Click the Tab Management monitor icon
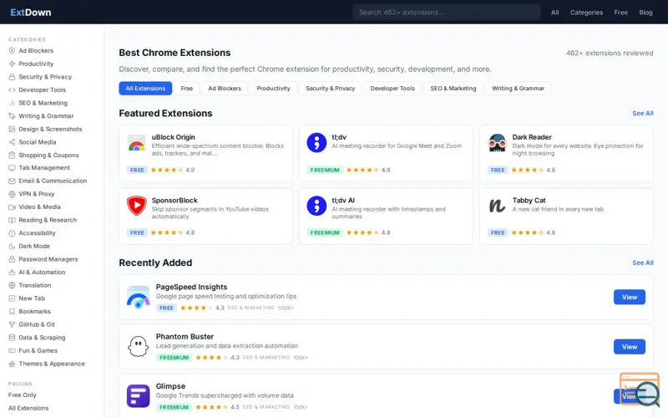This screenshot has width=668, height=418. tap(12, 168)
